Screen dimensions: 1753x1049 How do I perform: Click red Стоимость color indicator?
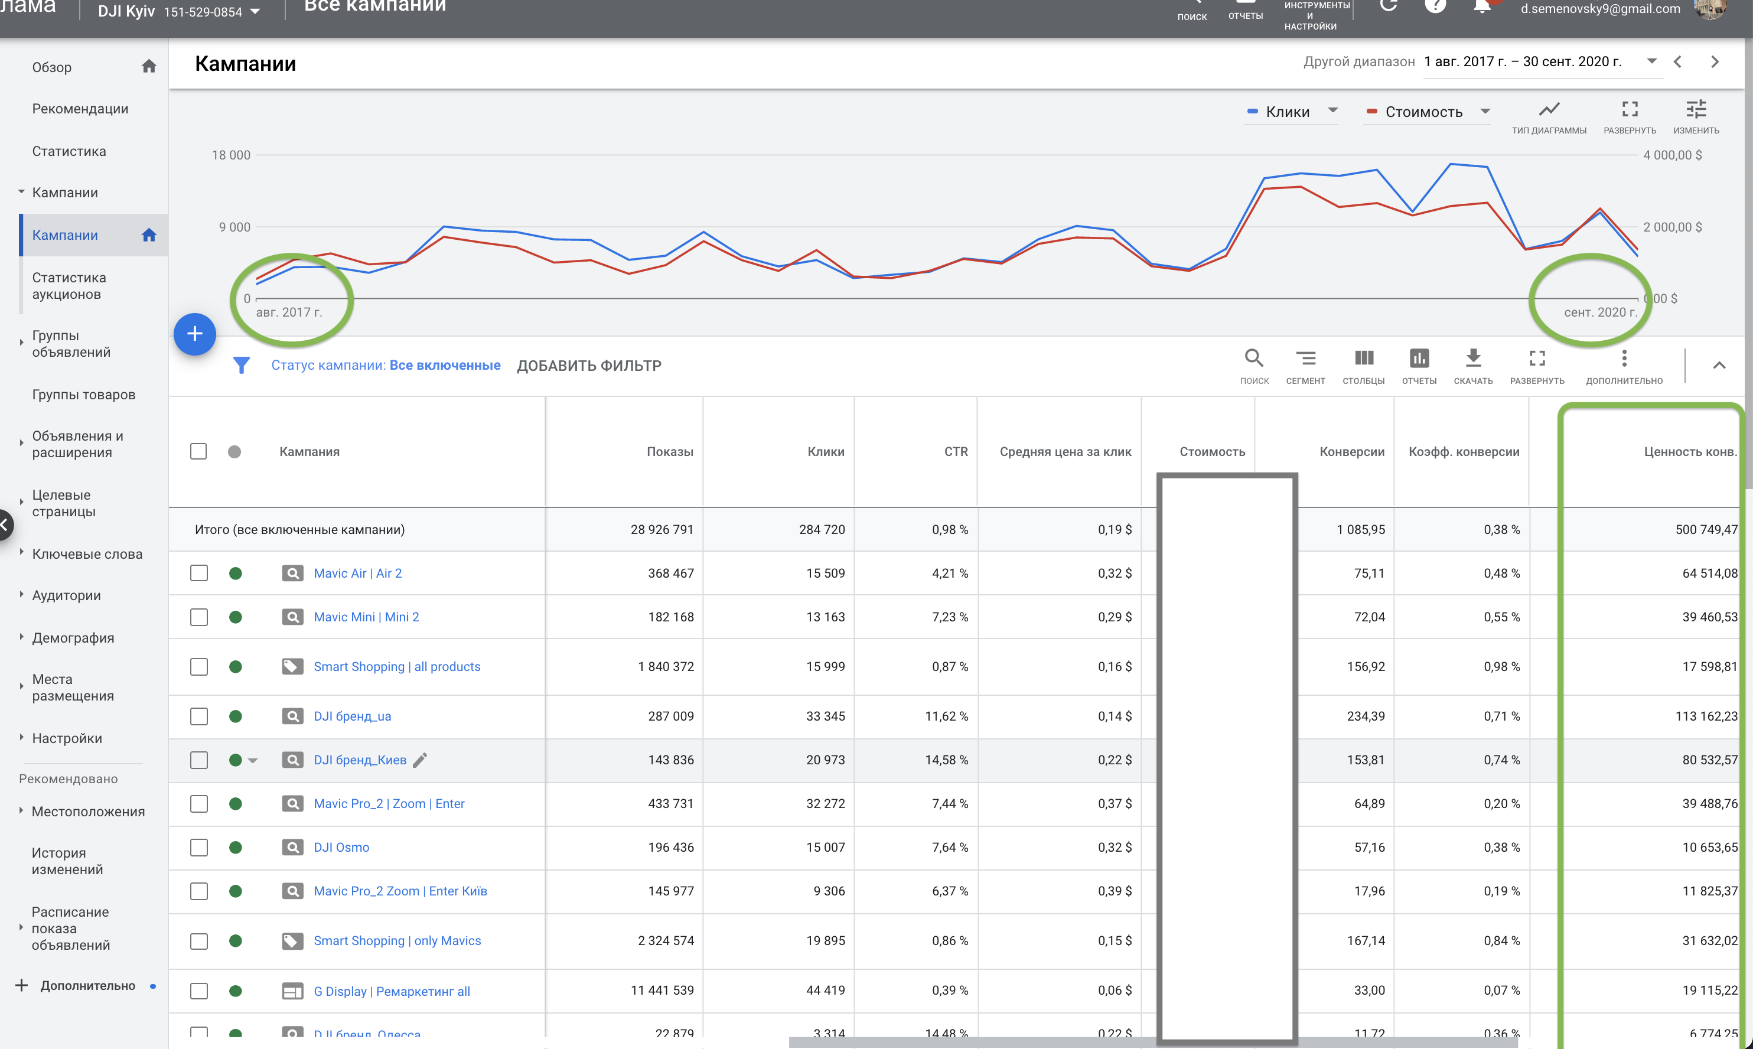coord(1371,112)
